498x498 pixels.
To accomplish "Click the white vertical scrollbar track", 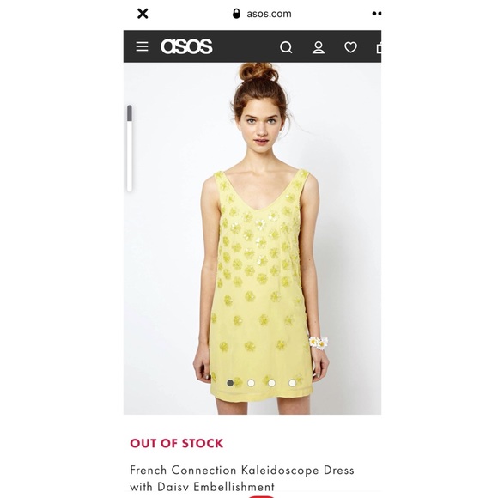I will coord(130,156).
